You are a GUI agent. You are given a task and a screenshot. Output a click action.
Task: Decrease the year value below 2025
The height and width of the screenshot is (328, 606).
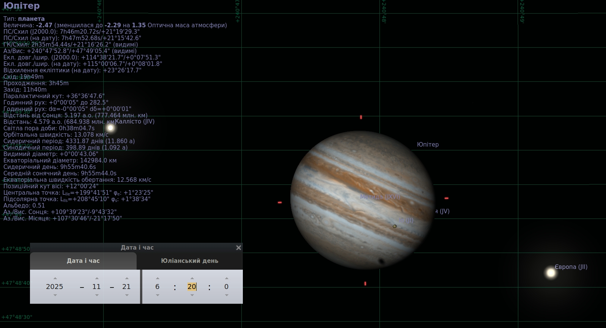pos(55,295)
